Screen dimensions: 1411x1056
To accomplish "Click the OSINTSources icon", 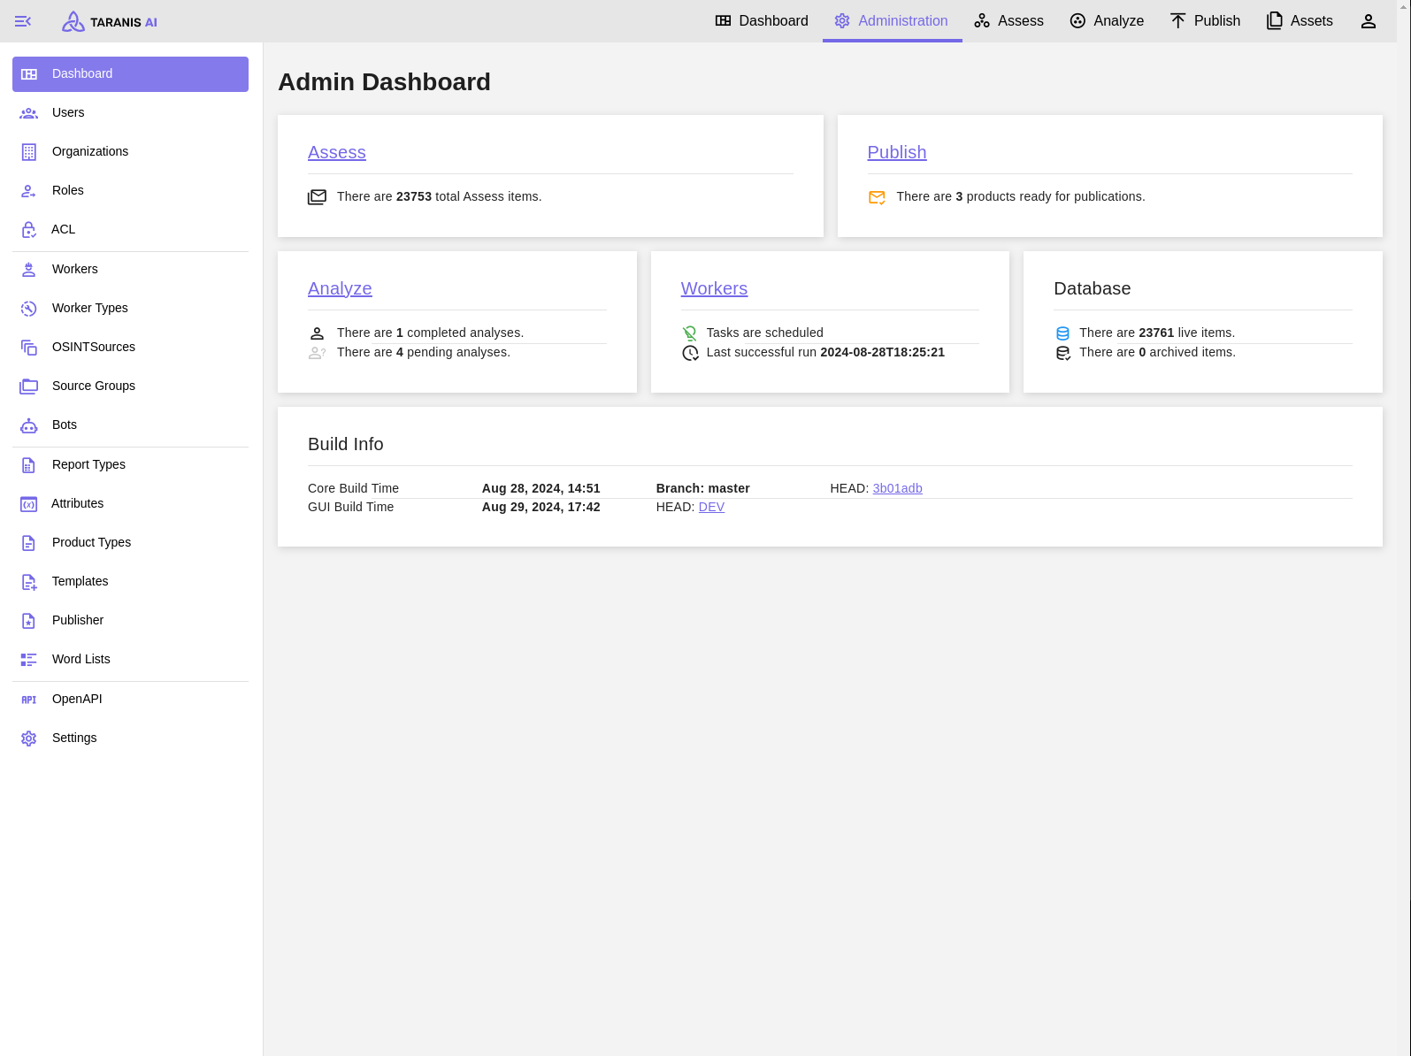I will (x=29, y=348).
